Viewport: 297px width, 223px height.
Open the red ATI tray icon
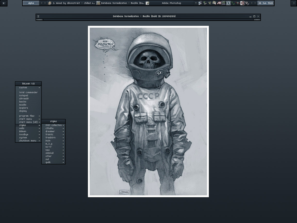(x=219, y=3)
